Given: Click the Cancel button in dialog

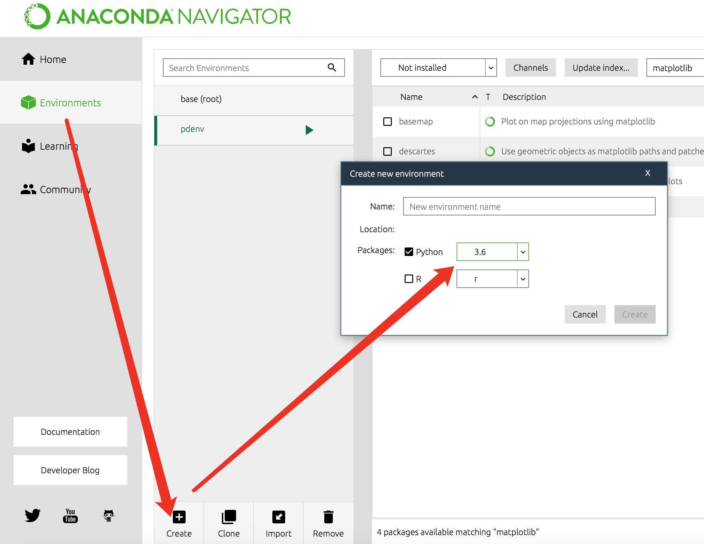Looking at the screenshot, I should [585, 314].
